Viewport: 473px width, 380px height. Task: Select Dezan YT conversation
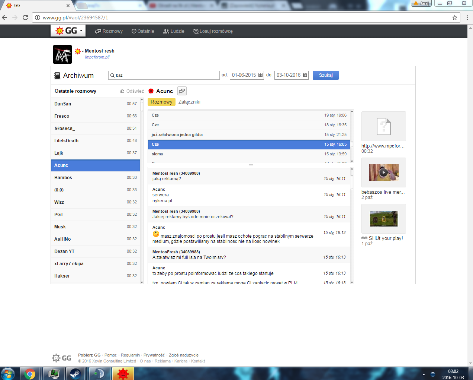coord(96,251)
